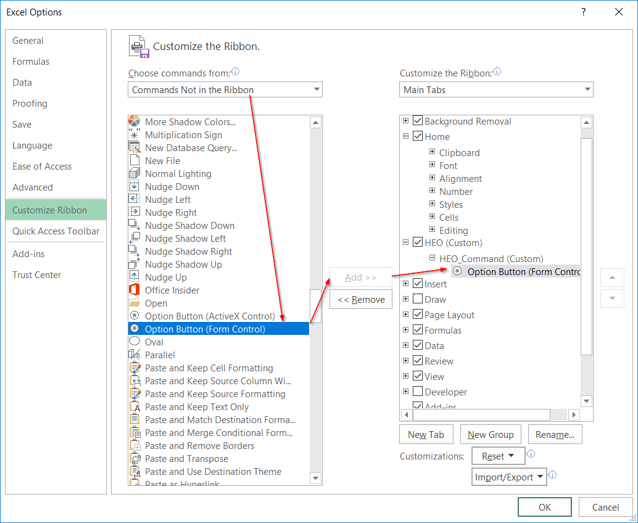Click the Rename button
This screenshot has height=523, width=638.
click(x=555, y=434)
